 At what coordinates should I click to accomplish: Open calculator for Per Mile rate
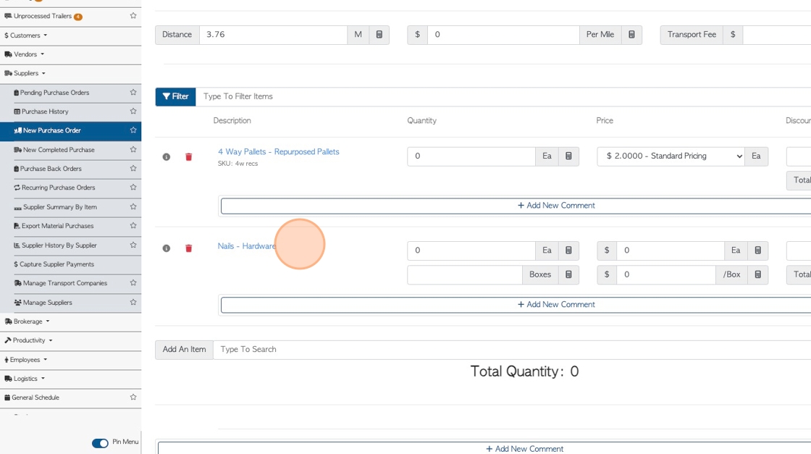tap(631, 35)
